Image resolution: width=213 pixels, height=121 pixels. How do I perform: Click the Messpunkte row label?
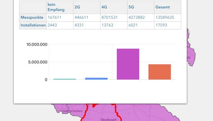tap(33, 18)
